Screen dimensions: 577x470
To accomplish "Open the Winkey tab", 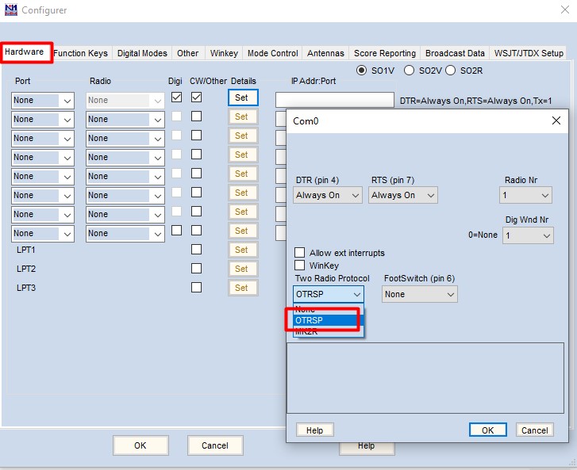I will point(223,53).
